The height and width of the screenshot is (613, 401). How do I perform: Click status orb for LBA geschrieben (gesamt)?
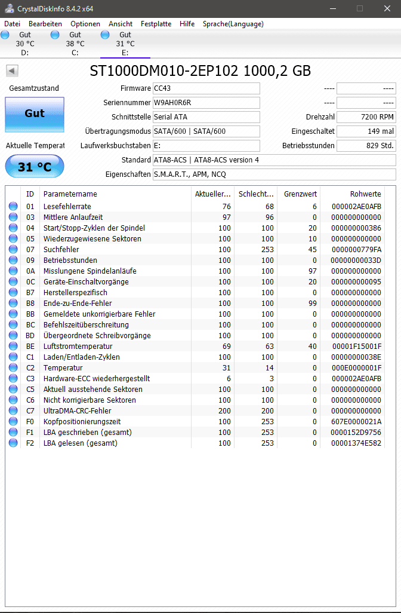[x=13, y=432]
